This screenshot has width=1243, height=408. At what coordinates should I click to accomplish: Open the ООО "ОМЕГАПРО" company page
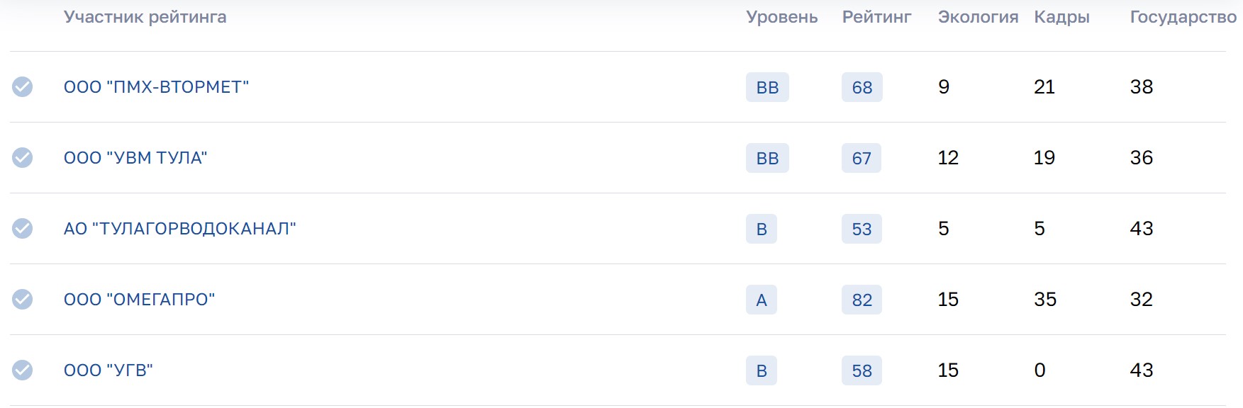point(139,300)
